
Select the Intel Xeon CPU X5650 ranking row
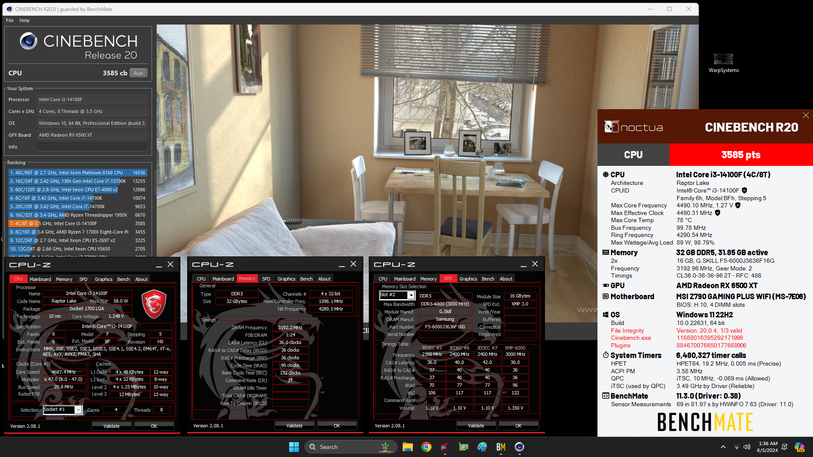pyautogui.click(x=78, y=249)
